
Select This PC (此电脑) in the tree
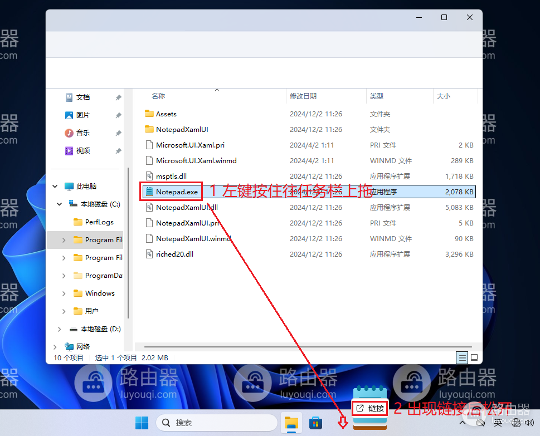click(x=86, y=186)
